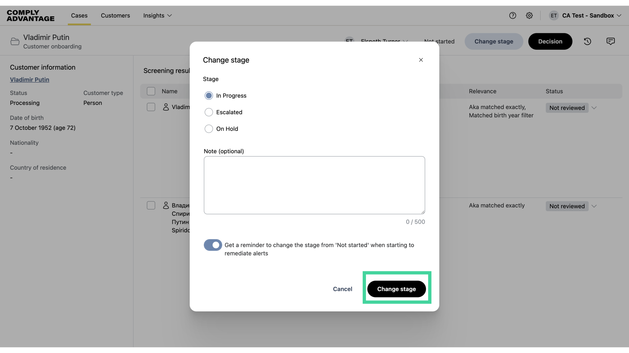Screen dimensions: 629x353
Task: Toggle the stage reminder switch off
Action: 213,245
